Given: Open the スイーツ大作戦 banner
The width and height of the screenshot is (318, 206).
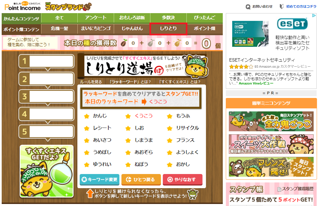Looking at the screenshot, I should coord(271,144).
